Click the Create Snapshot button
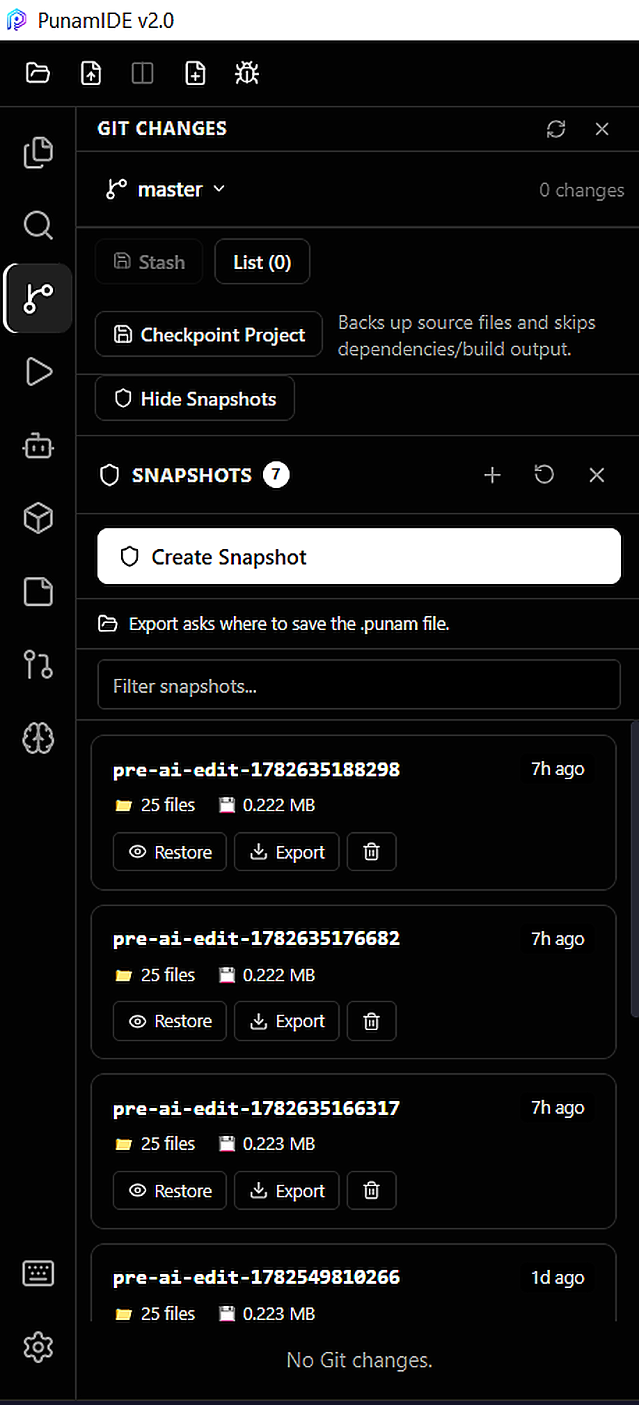This screenshot has height=1405, width=639. coord(359,556)
